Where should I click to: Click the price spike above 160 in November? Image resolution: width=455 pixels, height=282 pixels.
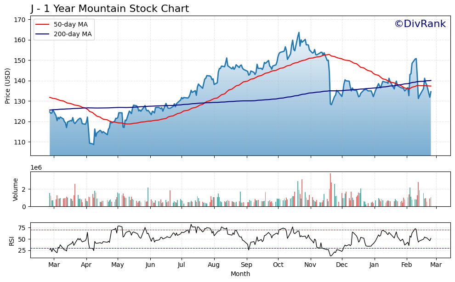point(300,32)
